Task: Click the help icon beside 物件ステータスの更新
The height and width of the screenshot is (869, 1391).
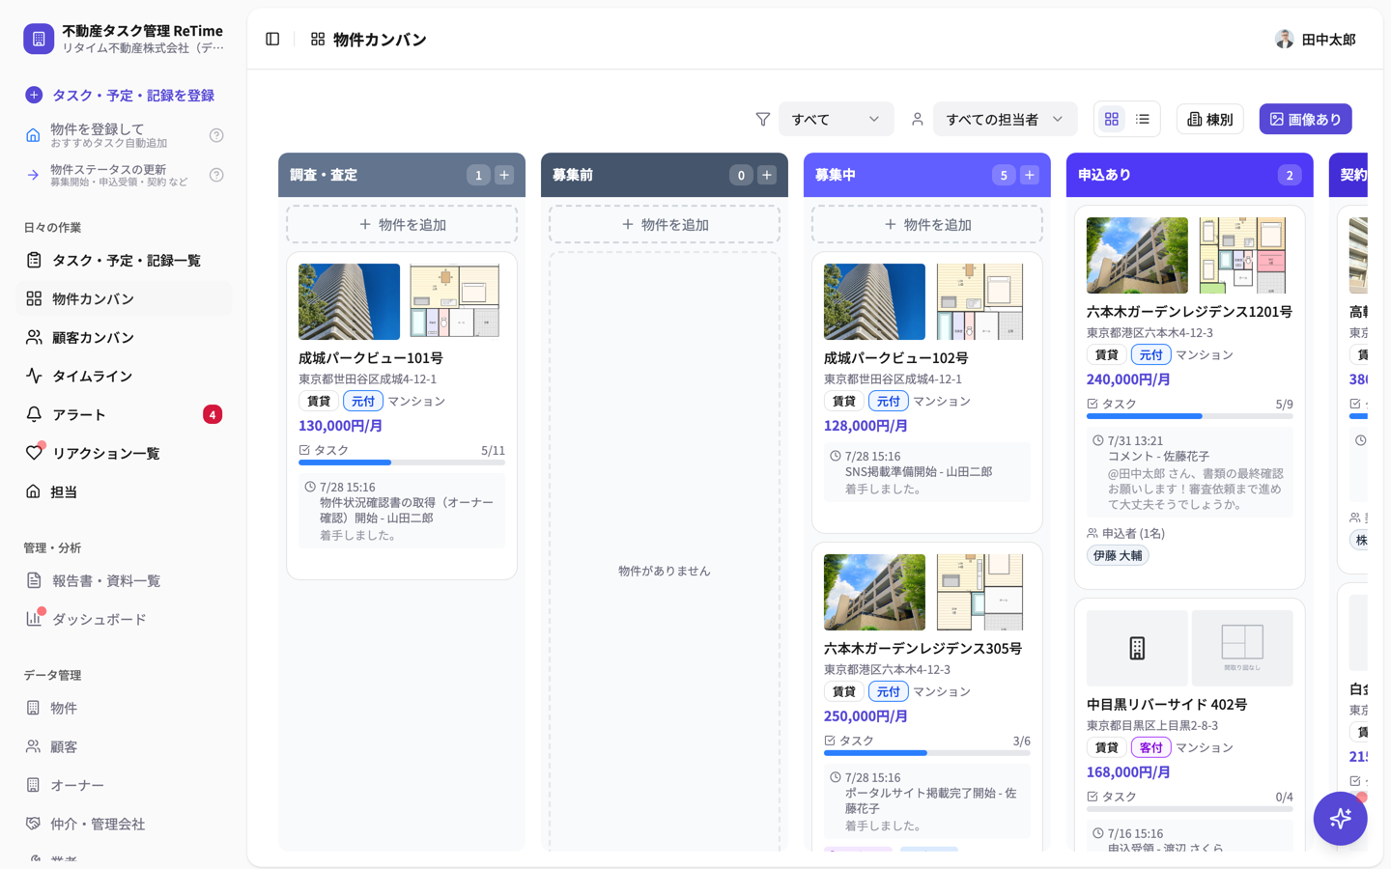Action: point(216,175)
